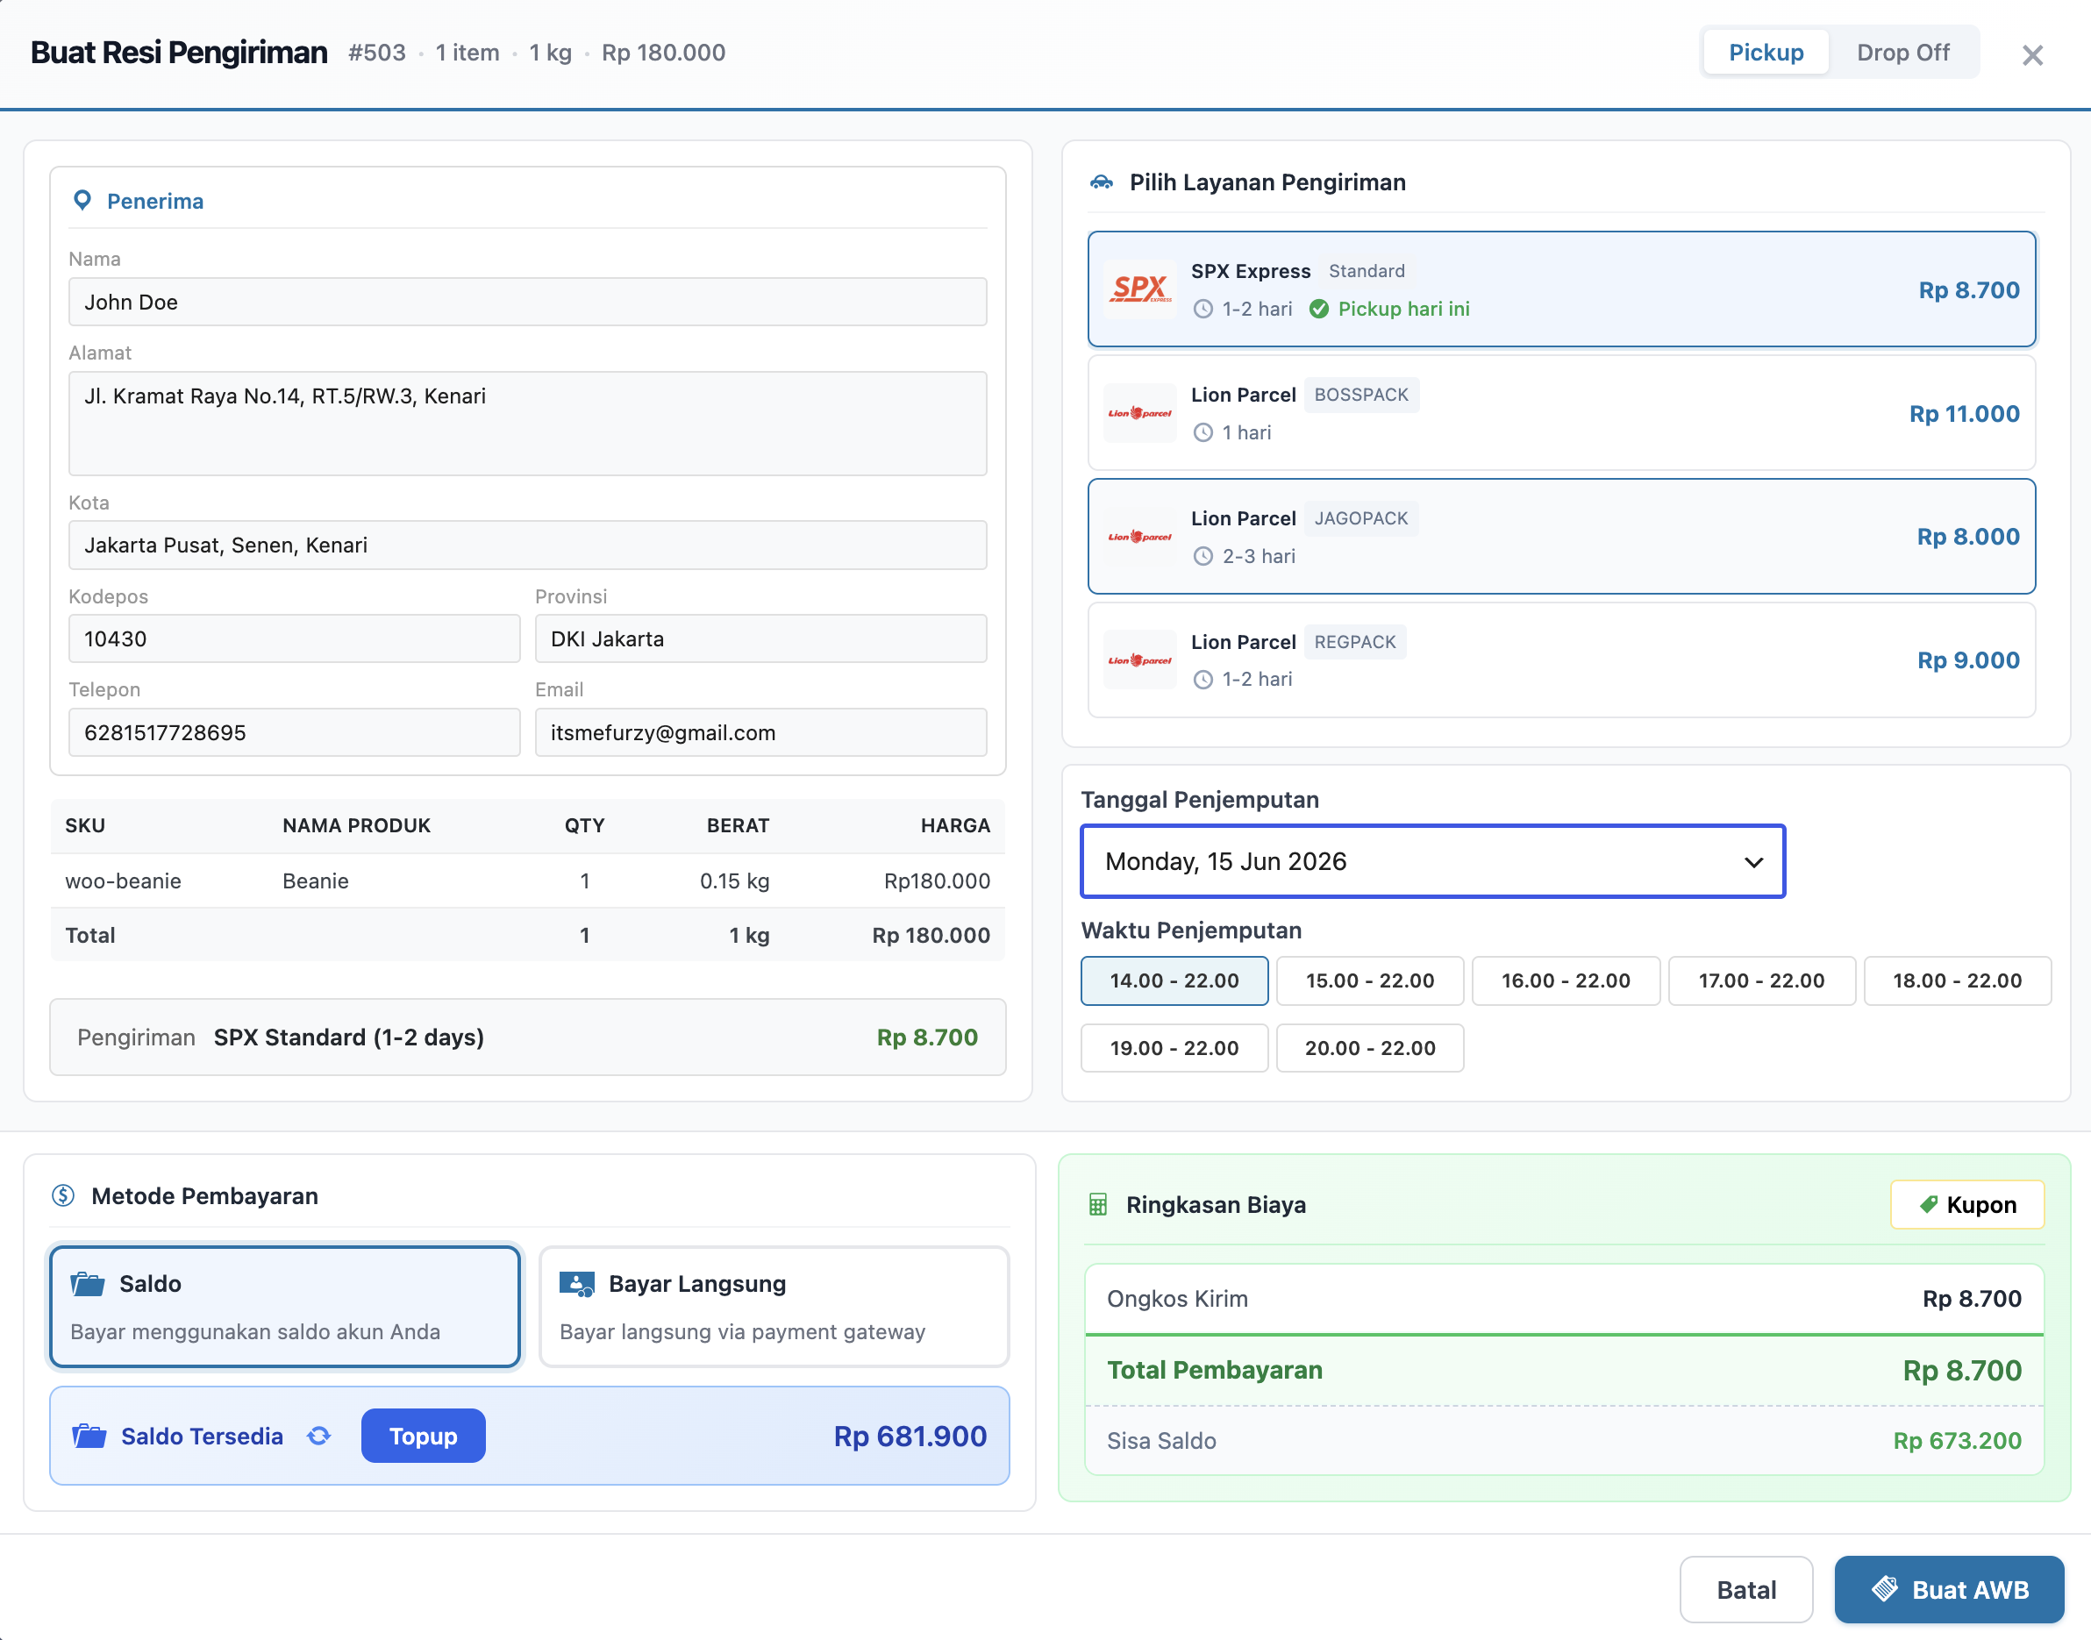
Task: Click the clock icon in JAGOPACK row
Action: tap(1203, 557)
